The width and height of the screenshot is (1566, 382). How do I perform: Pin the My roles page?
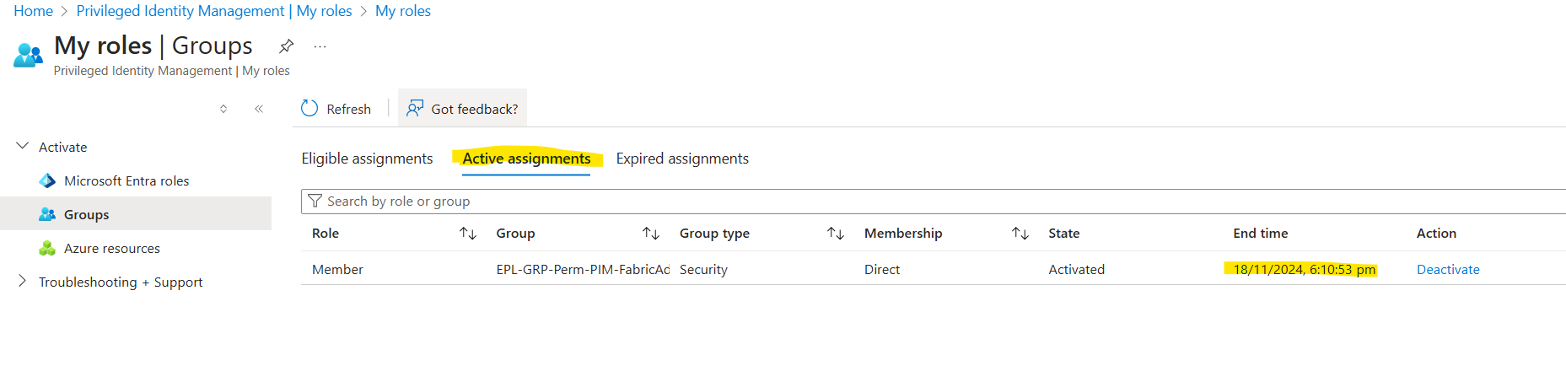287,46
